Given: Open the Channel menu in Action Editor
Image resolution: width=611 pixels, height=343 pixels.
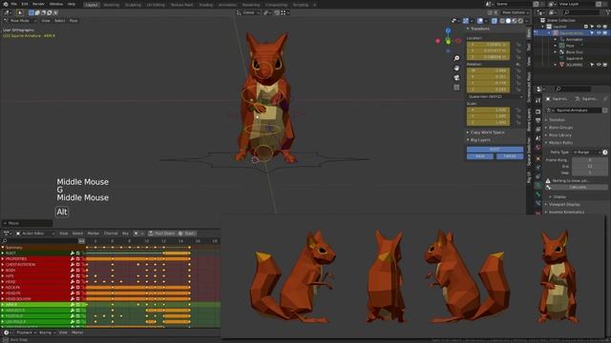Looking at the screenshot, I should click(x=111, y=233).
